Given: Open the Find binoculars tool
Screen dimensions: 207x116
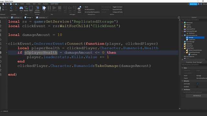Looking at the screenshot, I should (x=21, y=9).
